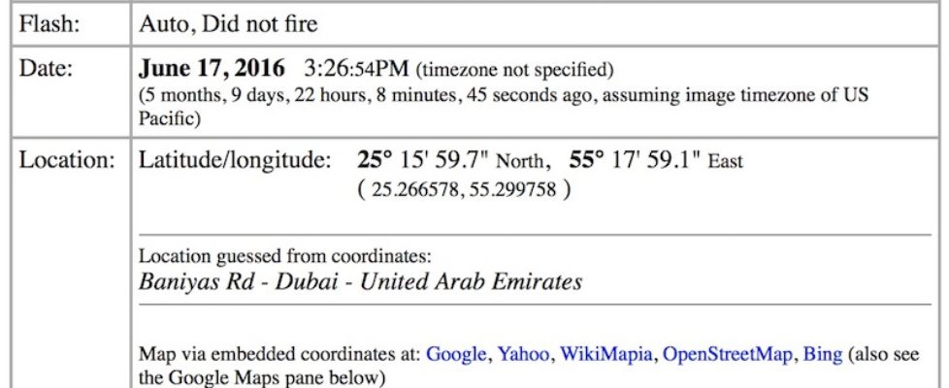Click the bold date June 17, 2016
Screen dimensions: 949x388
coord(212,69)
